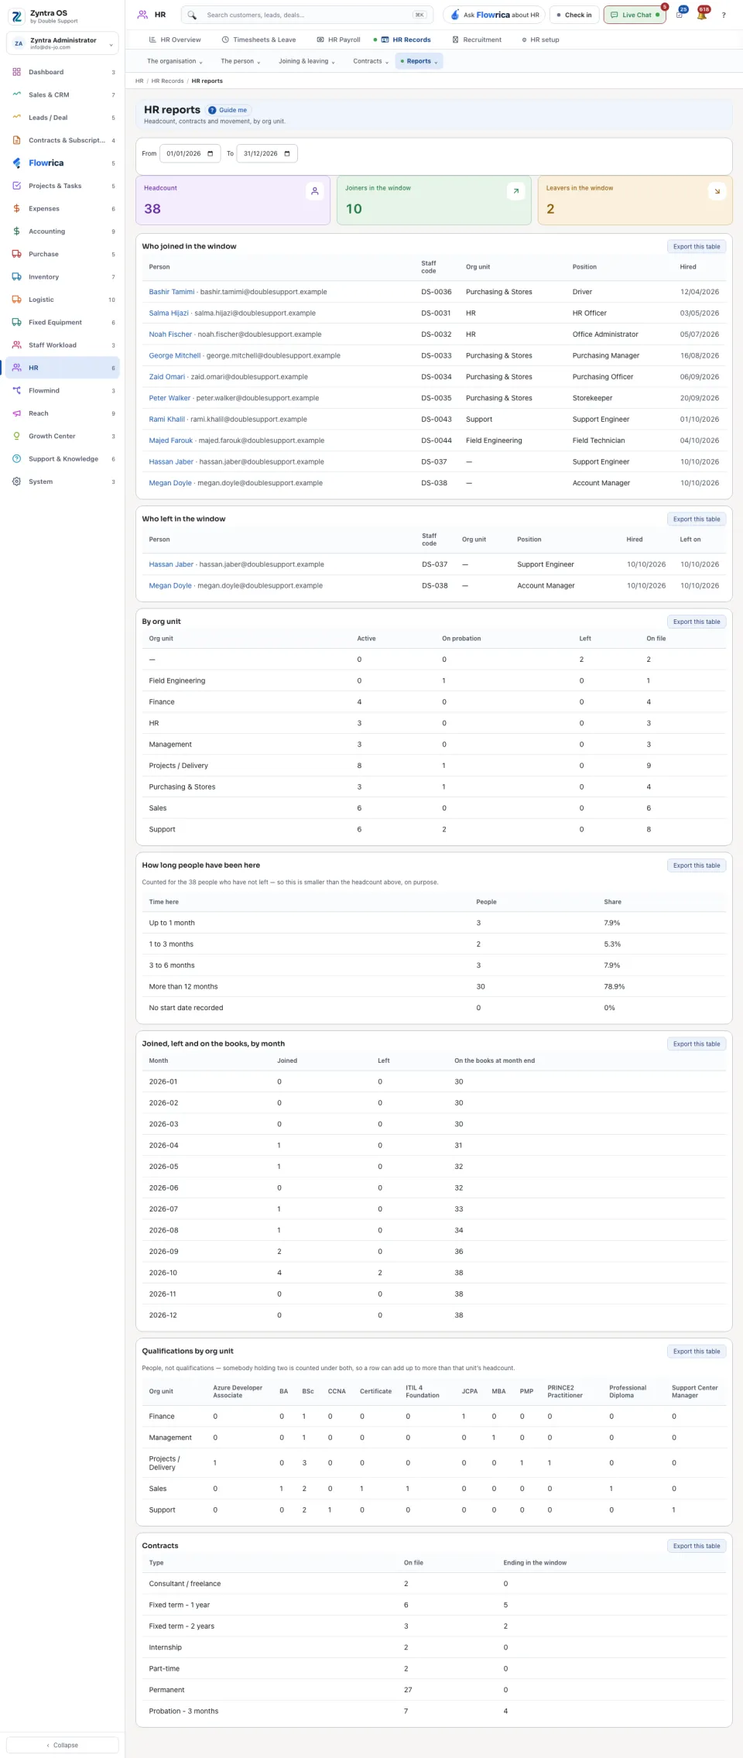743x1758 pixels.
Task: Export the Qualifications by org unit table
Action: point(697,1351)
